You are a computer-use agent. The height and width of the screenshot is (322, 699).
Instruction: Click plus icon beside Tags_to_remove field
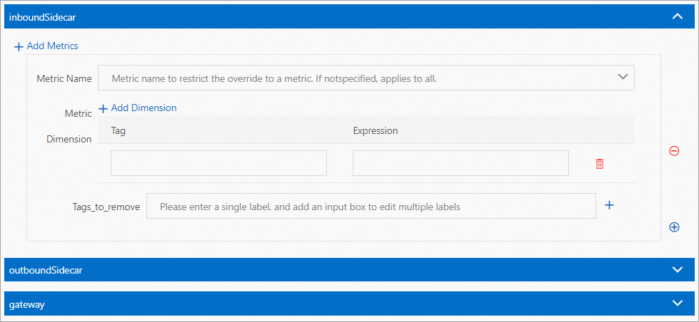[609, 205]
